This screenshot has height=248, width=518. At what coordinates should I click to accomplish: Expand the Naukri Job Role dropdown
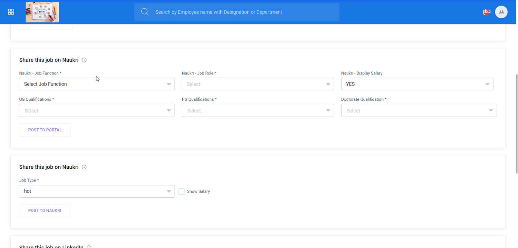(258, 84)
